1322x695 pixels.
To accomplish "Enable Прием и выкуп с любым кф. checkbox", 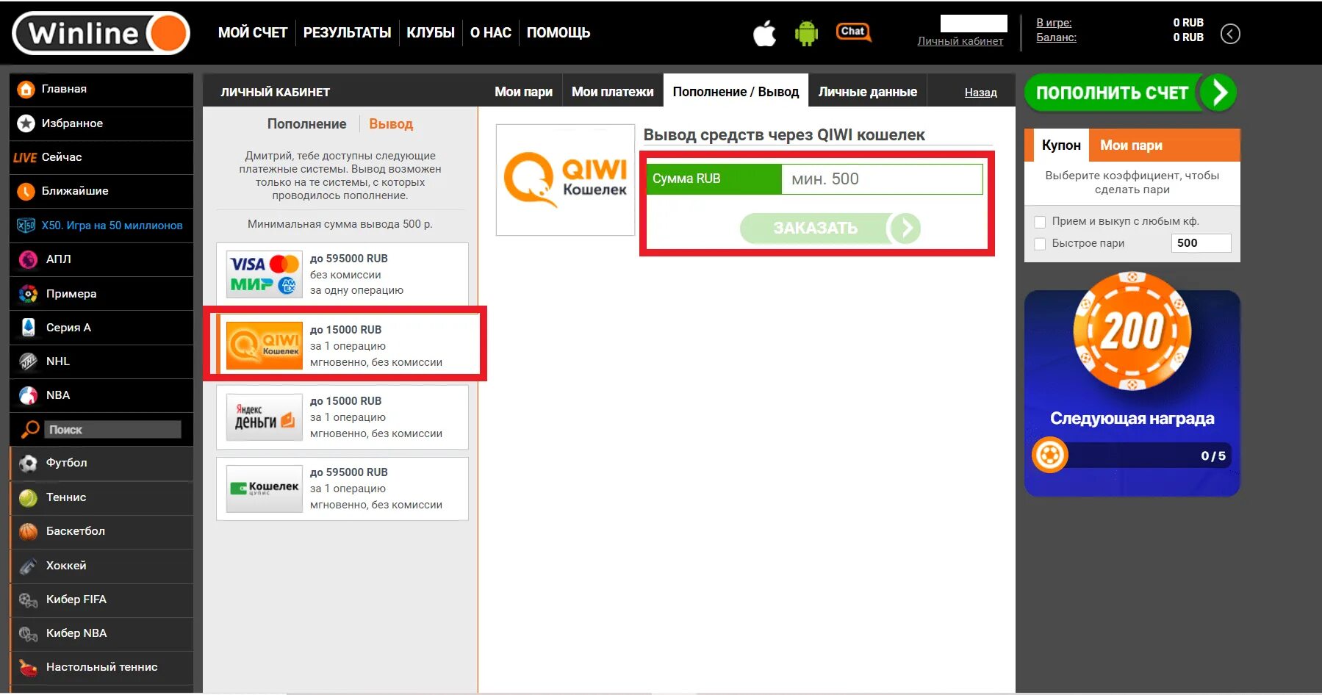I will point(1040,222).
